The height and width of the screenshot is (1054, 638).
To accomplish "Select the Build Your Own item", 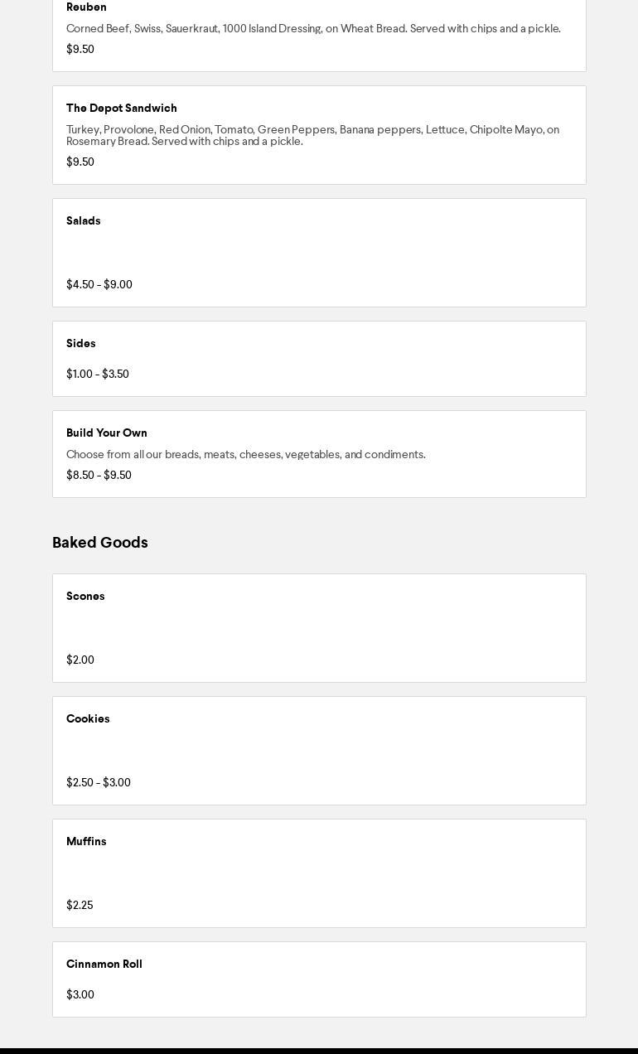I will click(x=107, y=433).
